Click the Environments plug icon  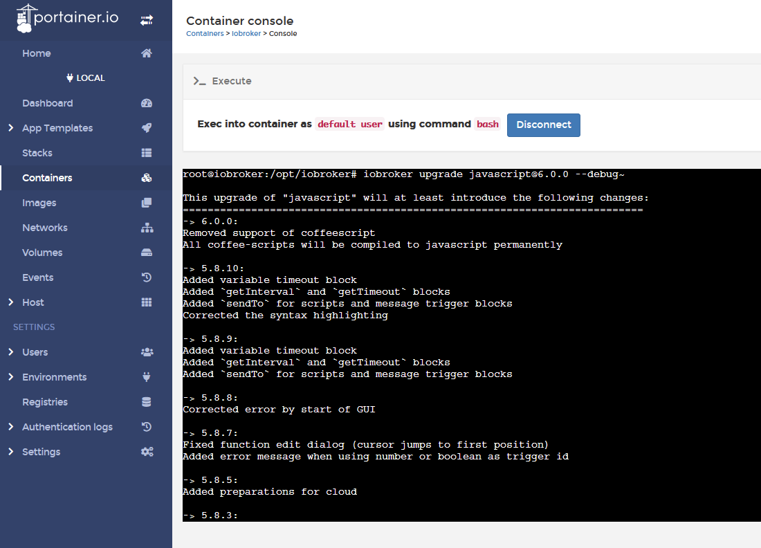tap(147, 376)
